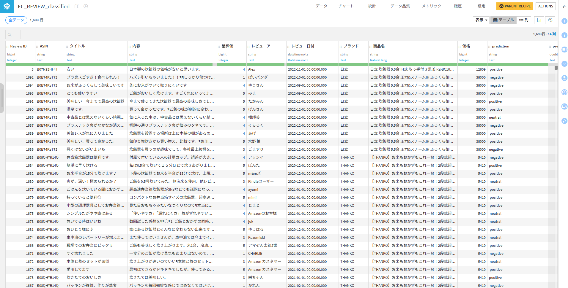The image size is (568, 288).
Task: Click the copy name icon beside EC_REVIEW_classified
Action: [x=76, y=6]
